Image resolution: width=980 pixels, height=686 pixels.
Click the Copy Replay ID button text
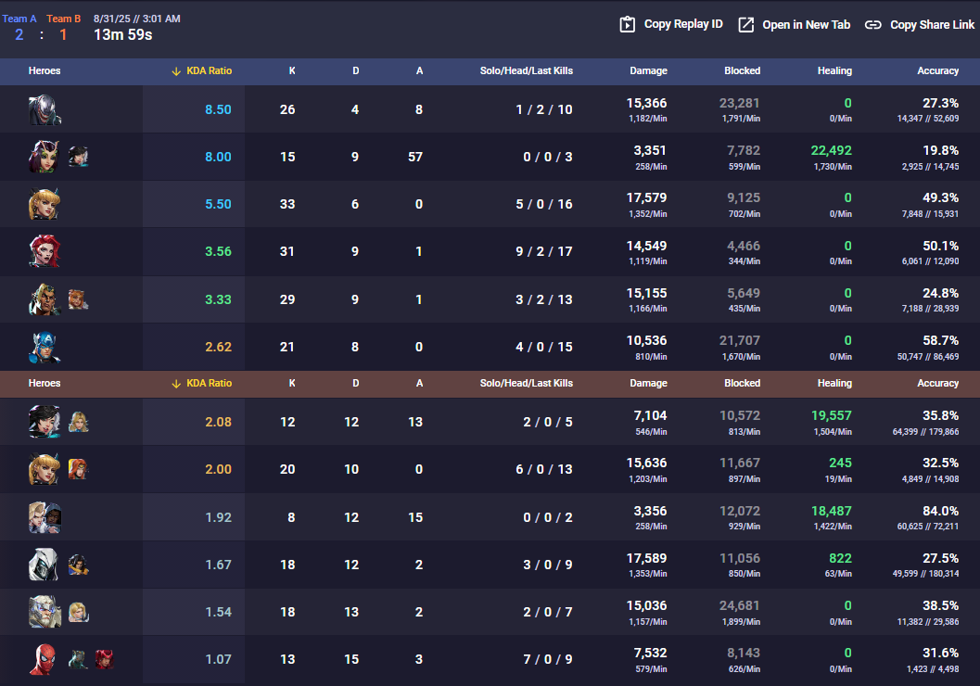tap(683, 24)
